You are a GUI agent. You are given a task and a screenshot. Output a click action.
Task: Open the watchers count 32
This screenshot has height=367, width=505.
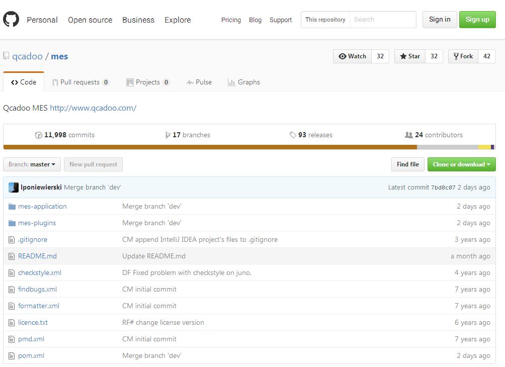(x=380, y=56)
